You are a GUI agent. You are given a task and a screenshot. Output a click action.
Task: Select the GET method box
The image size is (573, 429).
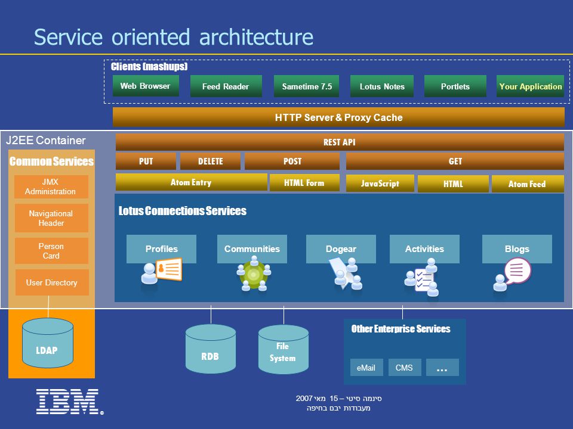pyautogui.click(x=455, y=161)
